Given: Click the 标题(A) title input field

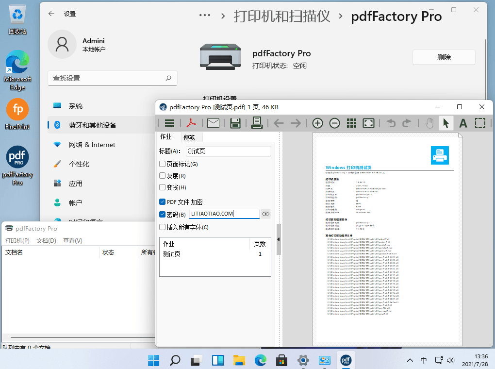Looking at the screenshot, I should point(228,151).
